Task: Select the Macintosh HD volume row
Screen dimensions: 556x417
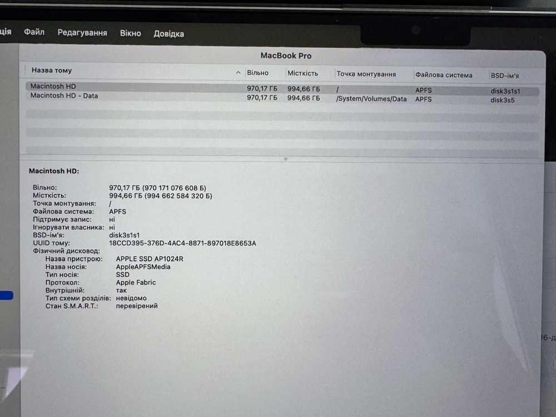Action: pos(282,88)
